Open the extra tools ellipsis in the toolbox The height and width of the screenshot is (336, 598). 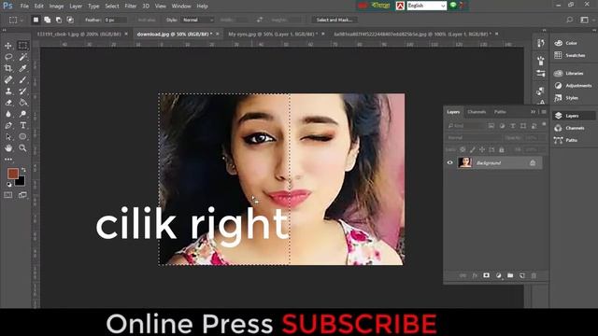point(8,160)
